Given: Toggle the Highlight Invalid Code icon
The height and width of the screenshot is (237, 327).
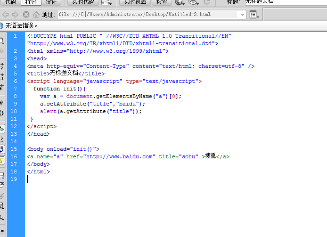Looking at the screenshot, I should click(2, 139).
